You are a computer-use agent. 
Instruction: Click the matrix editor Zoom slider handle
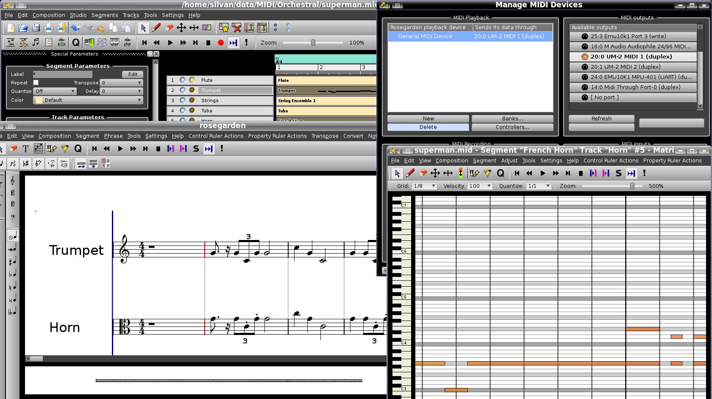[x=632, y=186]
